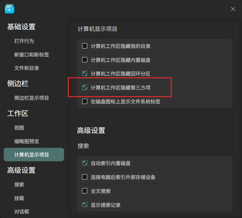Jump to 侧边栏显示项目 section
The image size is (242, 218).
pos(32,98)
